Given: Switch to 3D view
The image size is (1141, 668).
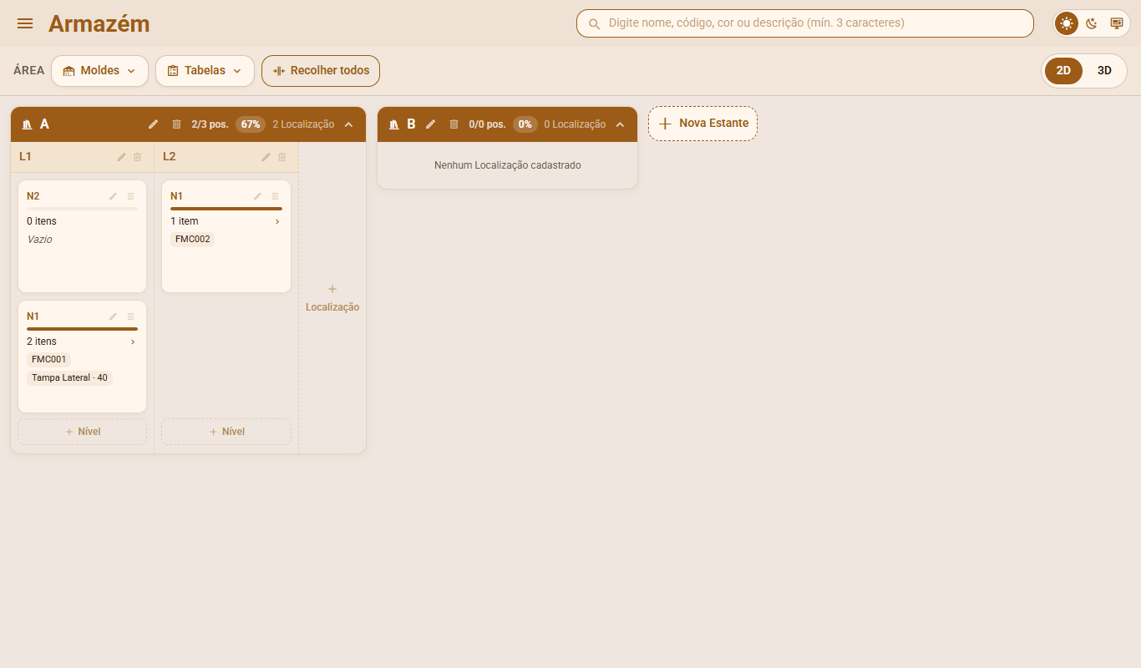Looking at the screenshot, I should point(1104,71).
